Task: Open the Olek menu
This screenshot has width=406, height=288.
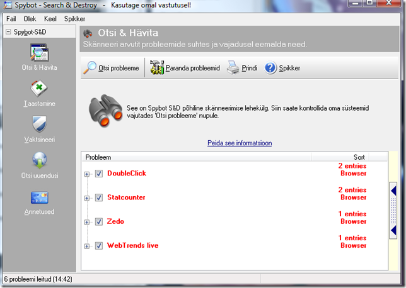Action: pyautogui.click(x=30, y=19)
